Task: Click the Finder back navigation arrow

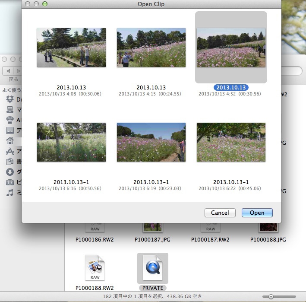Action: click(8, 71)
